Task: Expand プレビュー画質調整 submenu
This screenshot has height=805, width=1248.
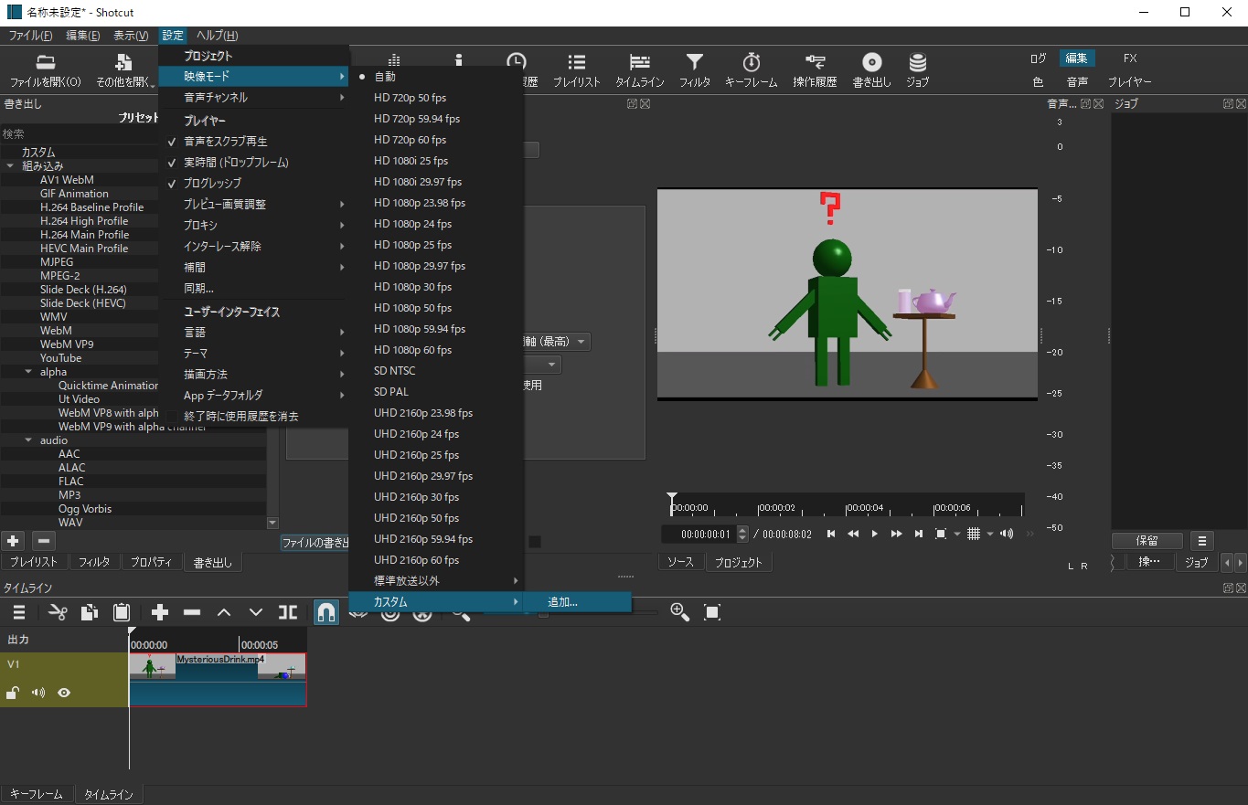Action: coord(253,205)
